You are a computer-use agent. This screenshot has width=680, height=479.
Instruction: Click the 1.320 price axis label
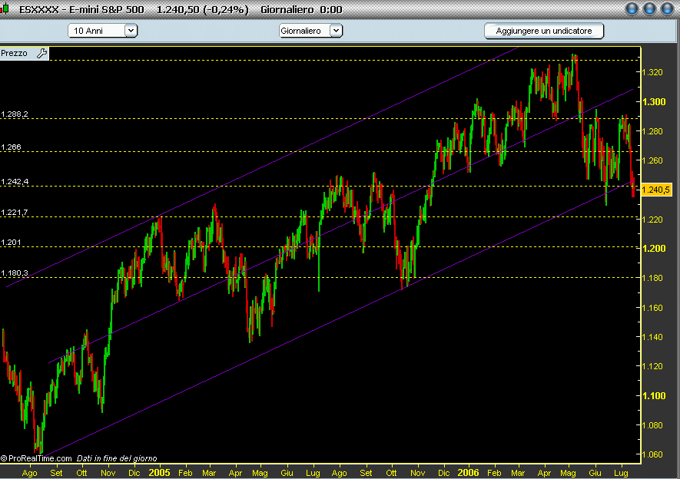[652, 72]
